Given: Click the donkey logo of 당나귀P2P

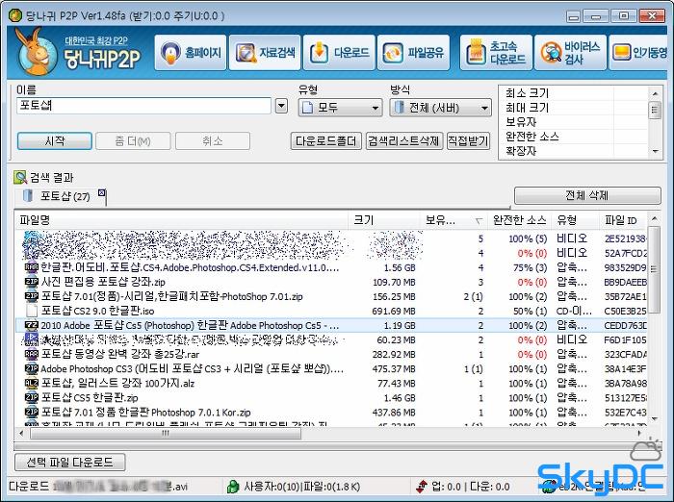Looking at the screenshot, I should pos(36,52).
